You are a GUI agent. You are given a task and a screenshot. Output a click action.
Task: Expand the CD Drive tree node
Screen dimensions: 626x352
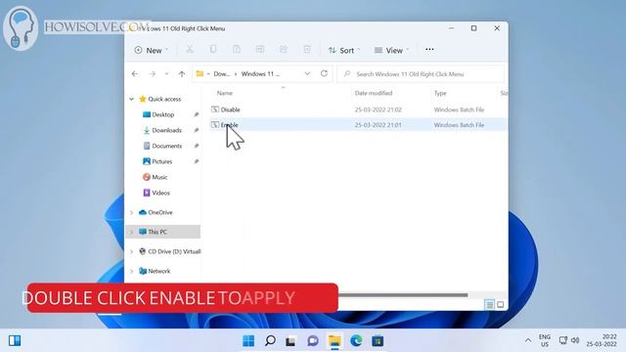(x=131, y=251)
